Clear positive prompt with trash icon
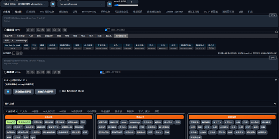The width and height of the screenshot is (279, 139). (59, 30)
